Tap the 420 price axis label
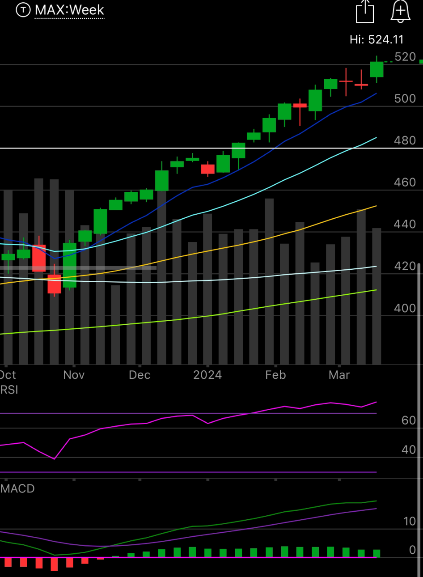The width and height of the screenshot is (423, 577). point(405,266)
